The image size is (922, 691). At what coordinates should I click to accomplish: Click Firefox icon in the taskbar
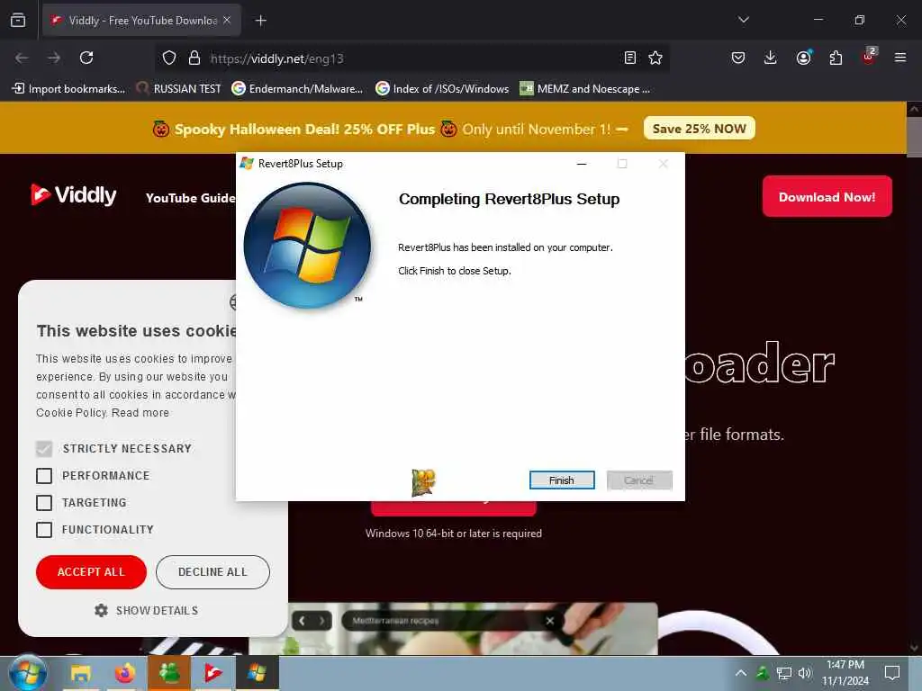coord(124,673)
